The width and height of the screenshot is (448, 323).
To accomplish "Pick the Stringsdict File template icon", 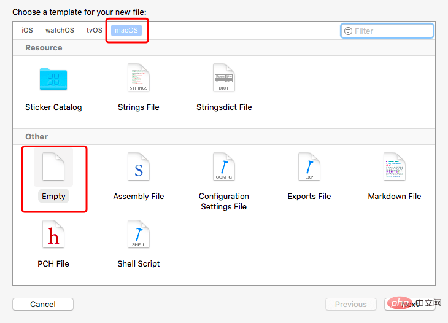I will point(224,77).
